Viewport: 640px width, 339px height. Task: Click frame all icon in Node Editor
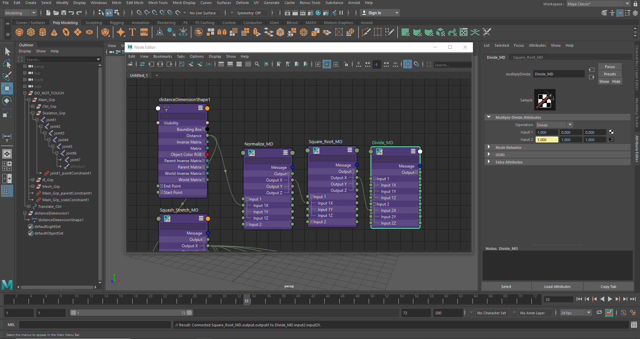[182, 64]
